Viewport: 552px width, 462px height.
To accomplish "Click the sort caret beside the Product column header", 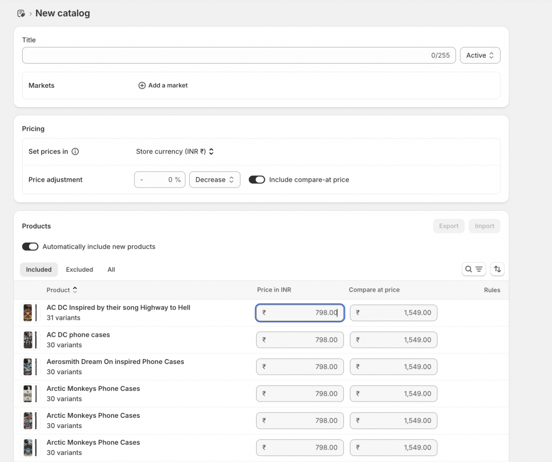I will click(75, 289).
